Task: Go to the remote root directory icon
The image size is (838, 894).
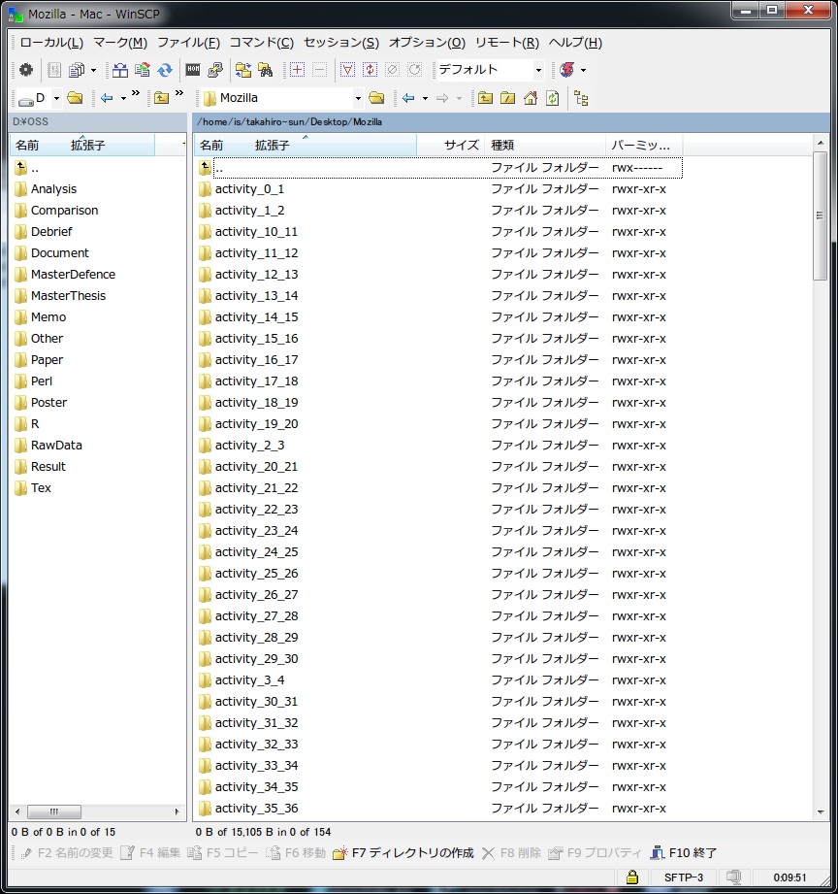Action: click(507, 98)
